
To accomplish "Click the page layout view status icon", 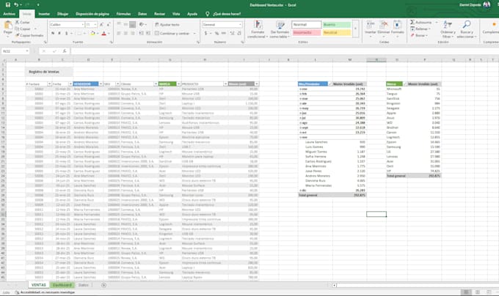I will point(478,292).
